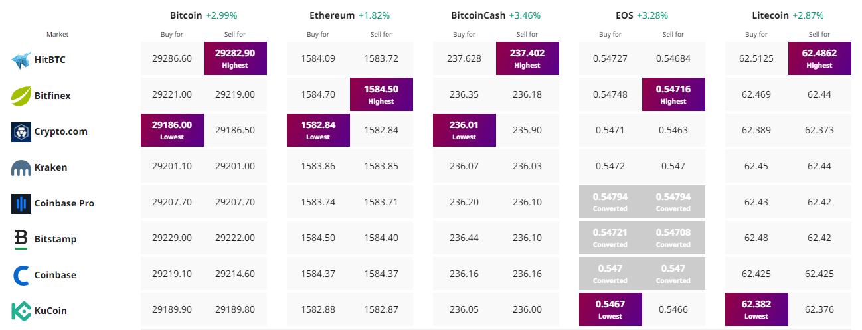Open the Litecoin column header

[770, 15]
